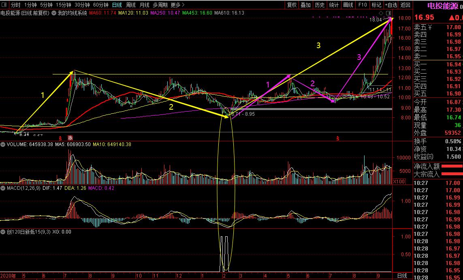Viewport: 463px width, 280px height.
Task: Expand the VOLUME indicator menu
Action: coord(3,144)
